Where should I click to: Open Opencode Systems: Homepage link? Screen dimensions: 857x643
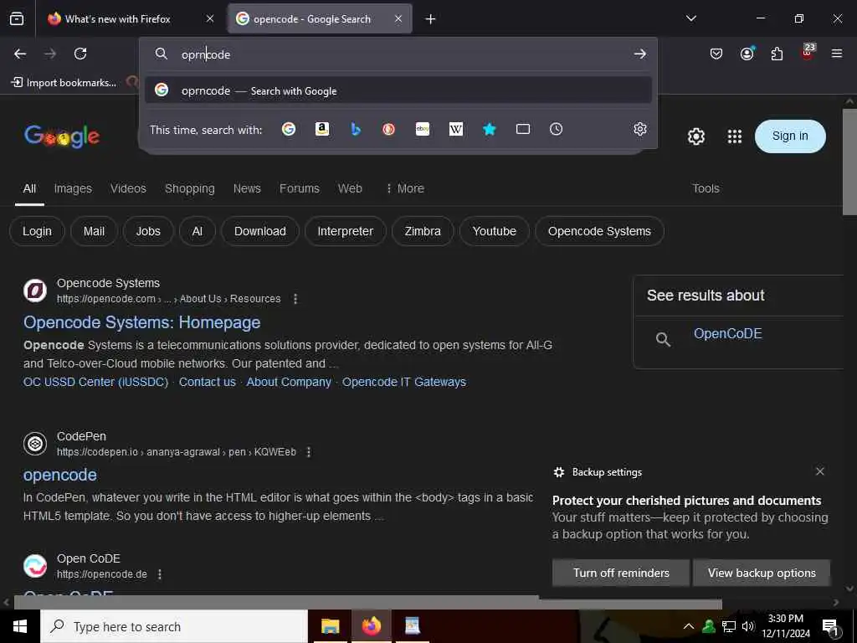point(142,322)
